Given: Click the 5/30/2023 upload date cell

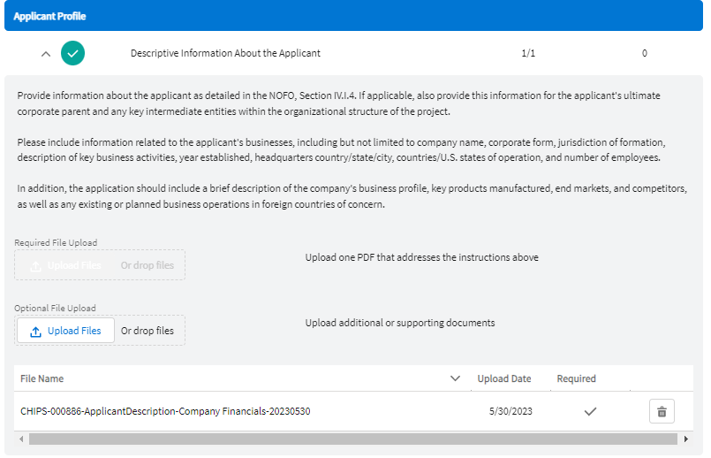Looking at the screenshot, I should click(x=511, y=411).
